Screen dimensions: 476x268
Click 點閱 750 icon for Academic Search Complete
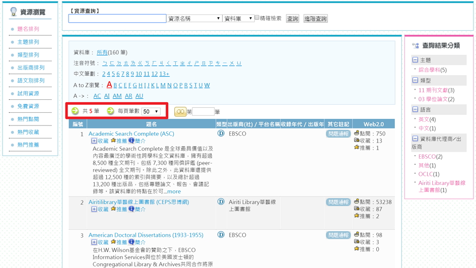point(357,133)
